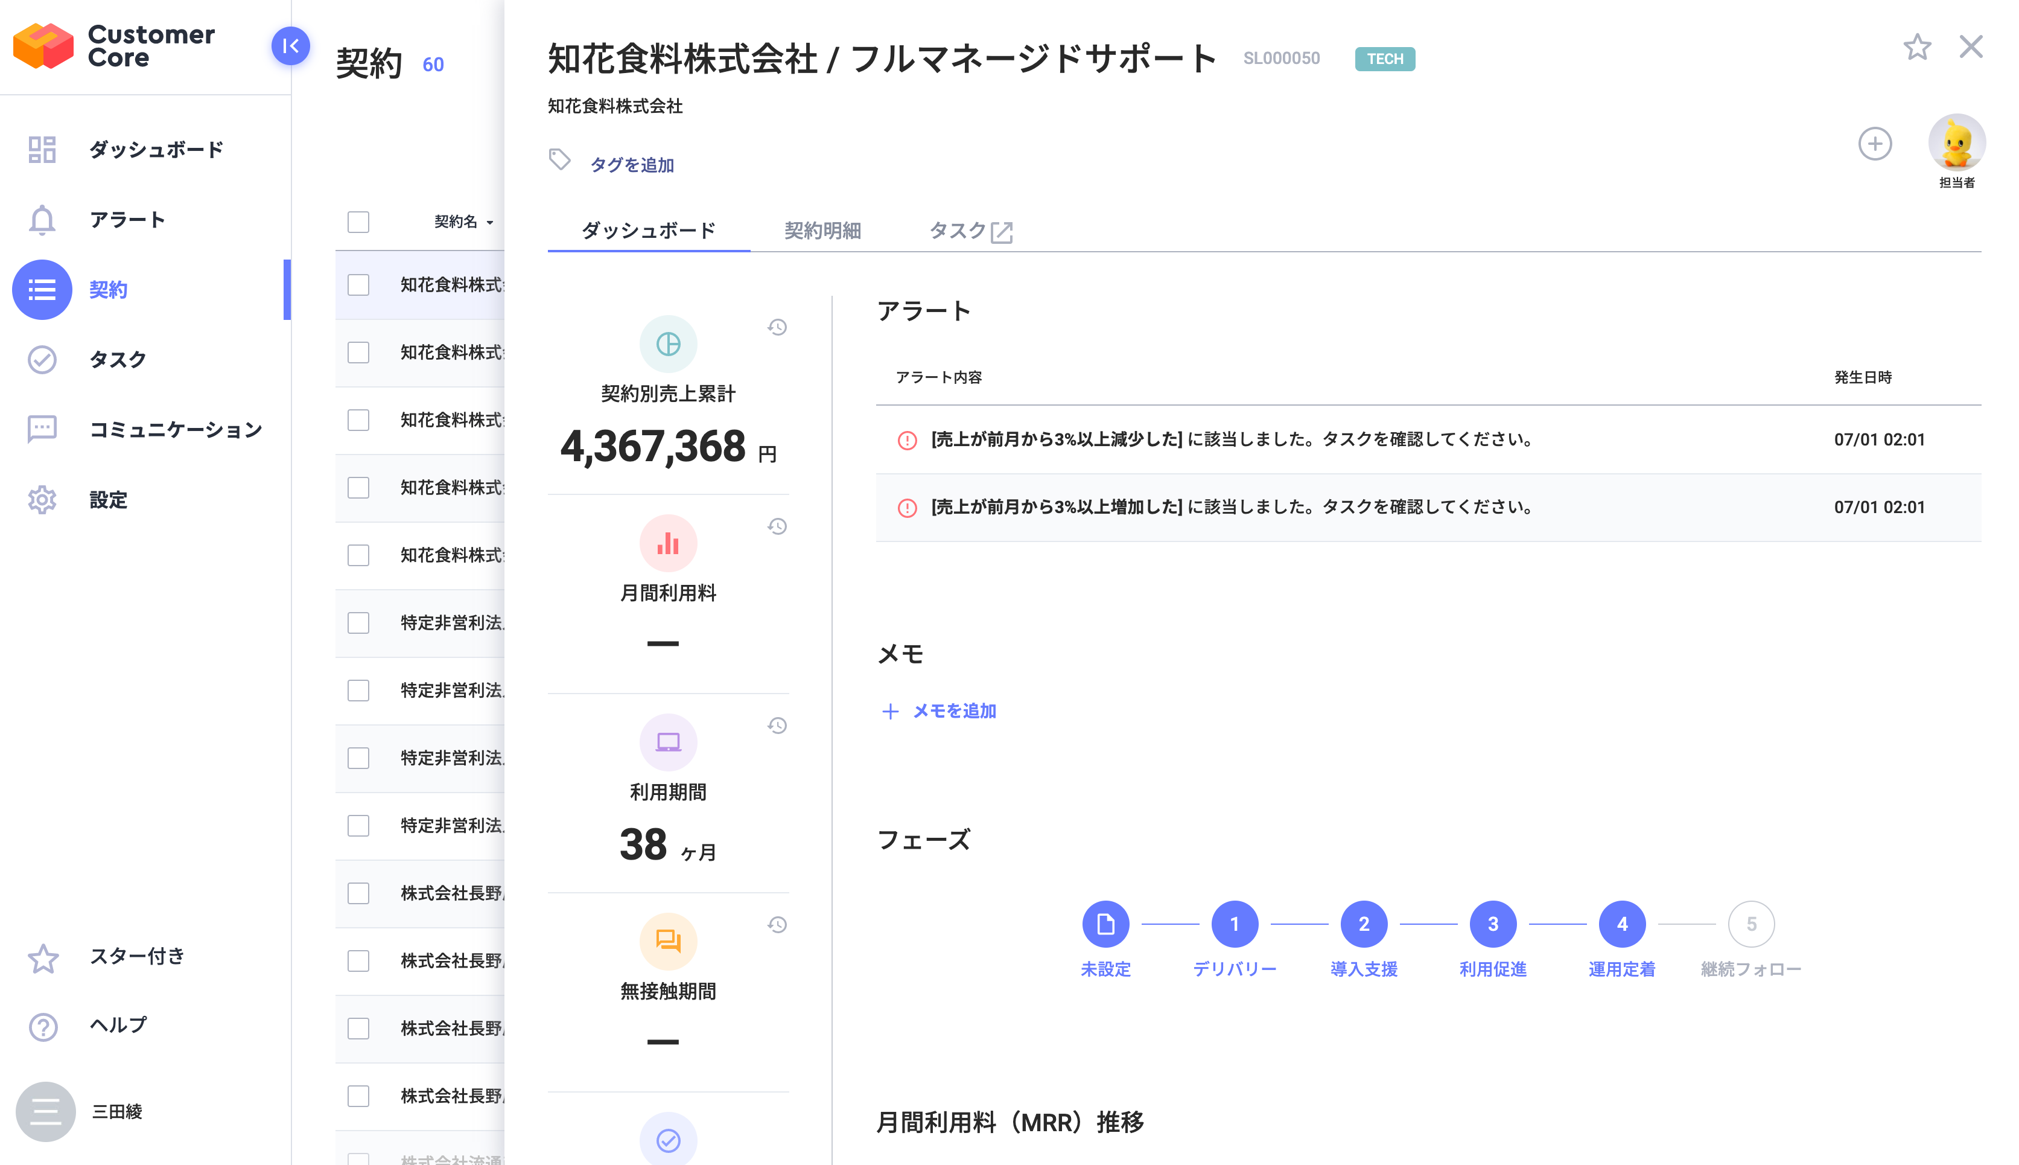Open history for 利用期間 metric
Viewport: 2019px width, 1165px height.
777,726
